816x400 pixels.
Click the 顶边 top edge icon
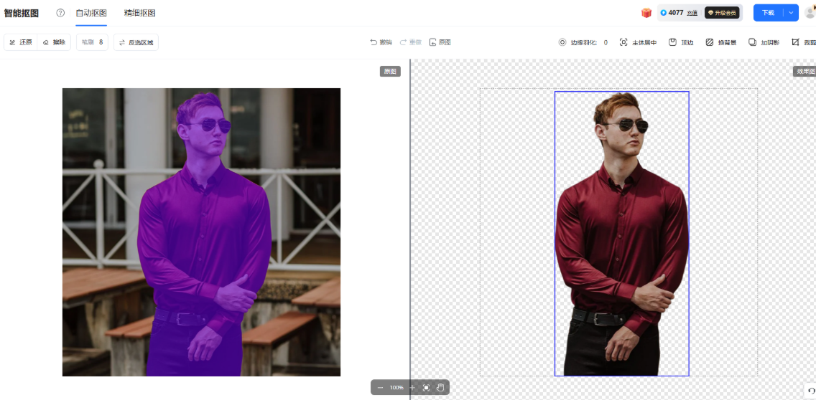click(681, 42)
